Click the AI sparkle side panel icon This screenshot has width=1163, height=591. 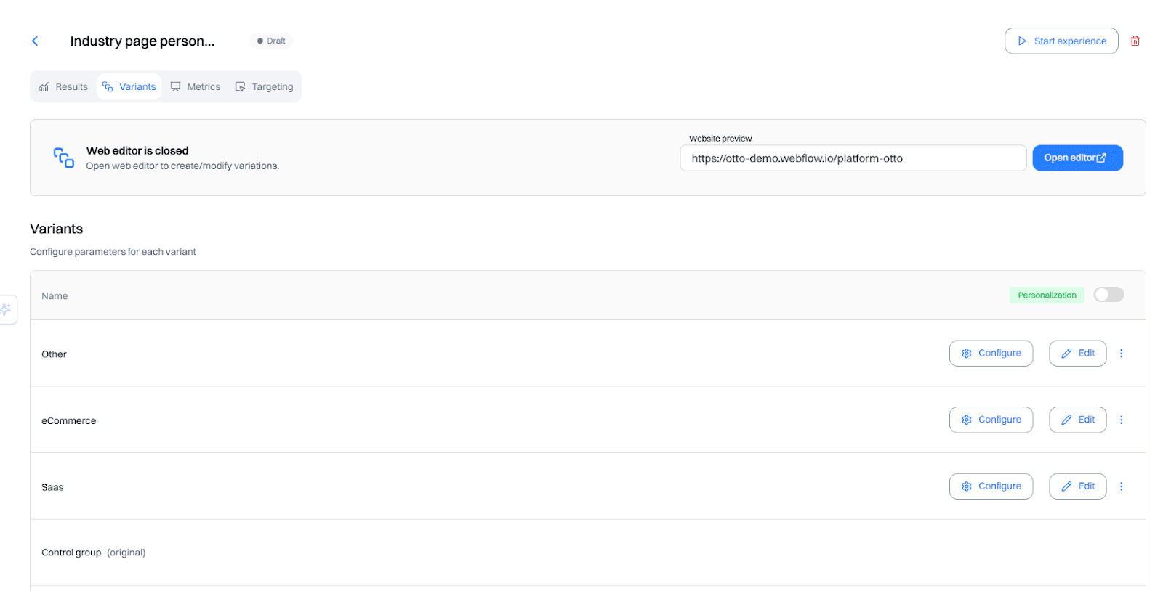pos(7,309)
